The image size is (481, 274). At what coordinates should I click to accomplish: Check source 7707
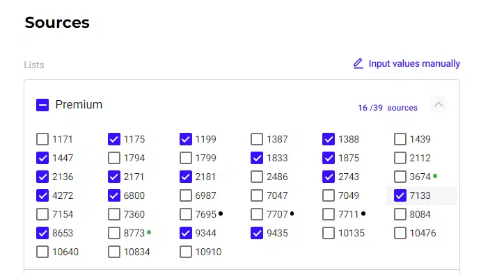(x=257, y=214)
